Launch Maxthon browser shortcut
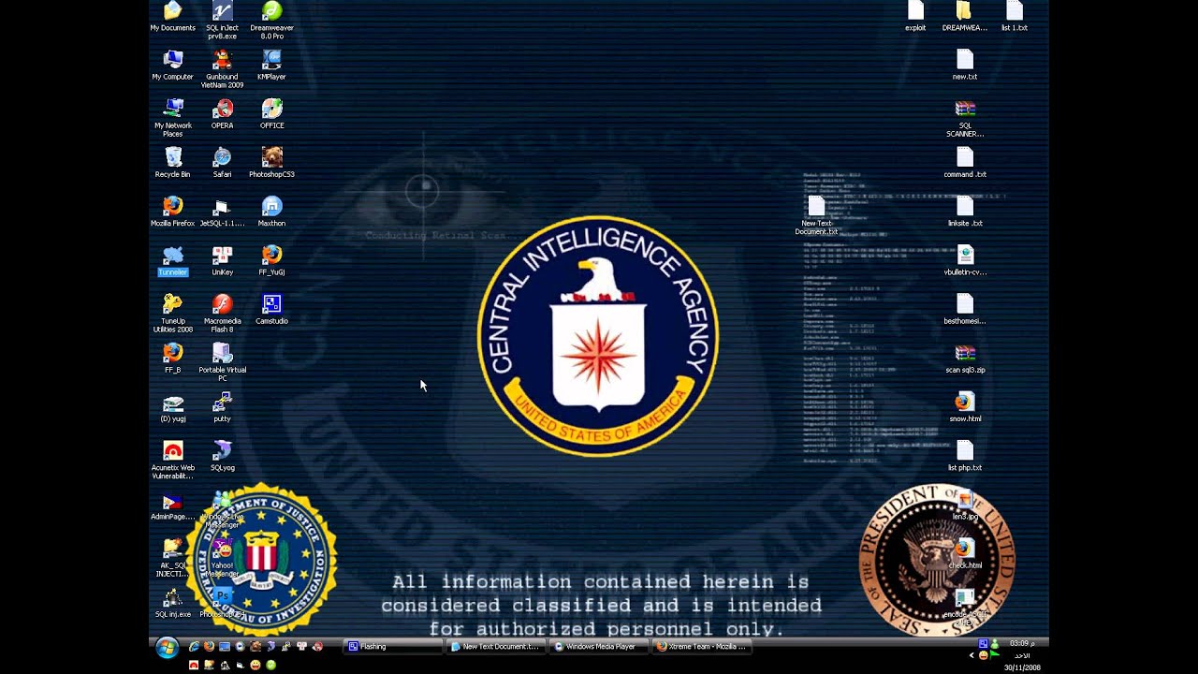Viewport: 1198px width, 674px height. [271, 212]
